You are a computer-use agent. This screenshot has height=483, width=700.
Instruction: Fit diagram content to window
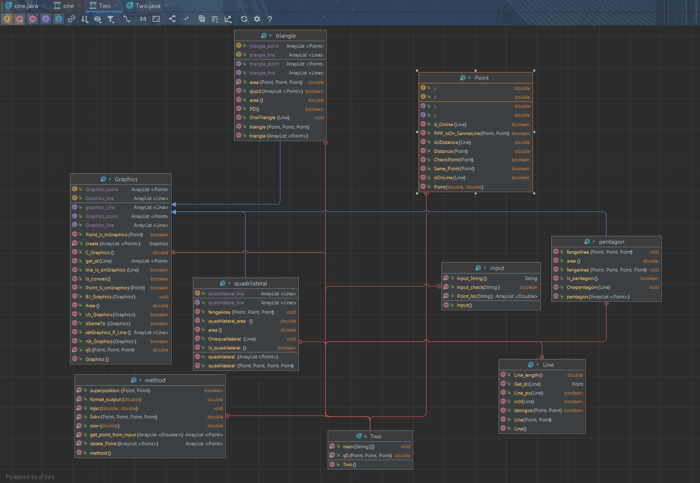[156, 19]
